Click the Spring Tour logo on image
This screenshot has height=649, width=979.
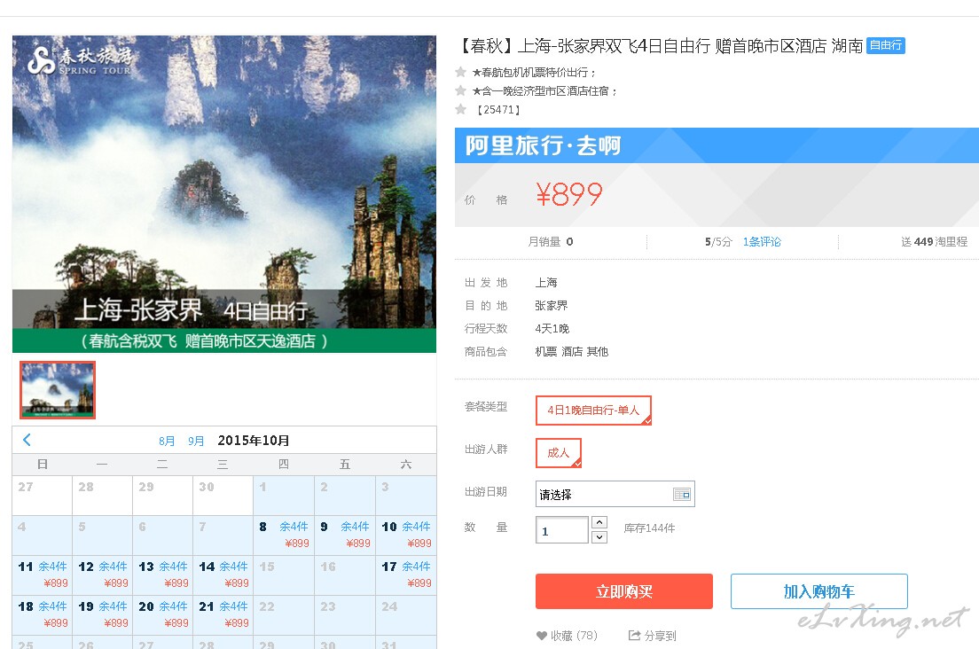tap(79, 59)
